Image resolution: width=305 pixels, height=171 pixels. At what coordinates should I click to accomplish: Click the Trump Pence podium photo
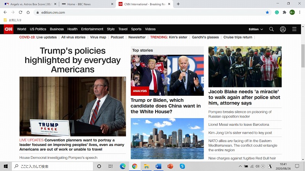pos(72,106)
